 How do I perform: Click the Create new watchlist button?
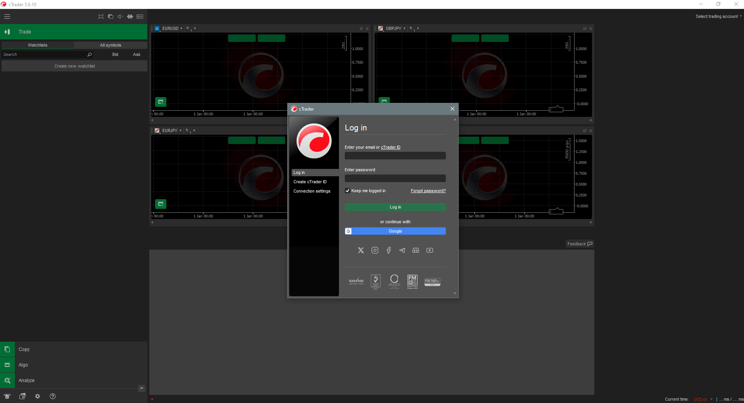click(75, 66)
